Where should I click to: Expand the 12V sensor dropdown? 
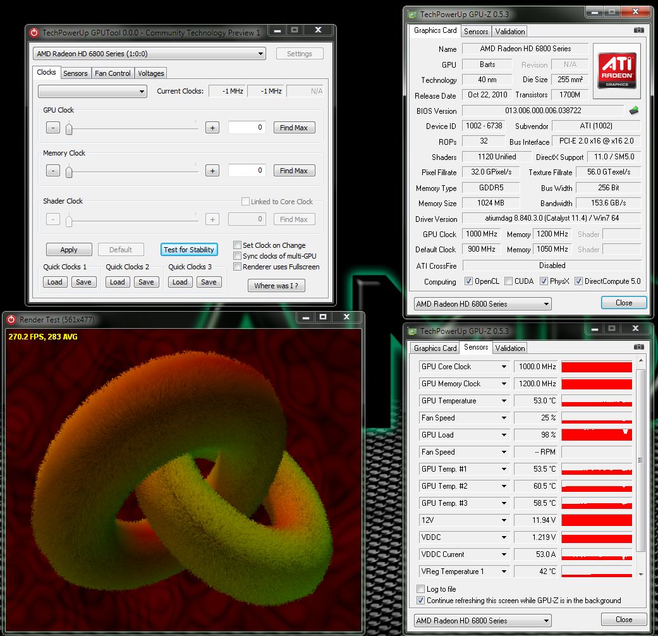pos(504,520)
